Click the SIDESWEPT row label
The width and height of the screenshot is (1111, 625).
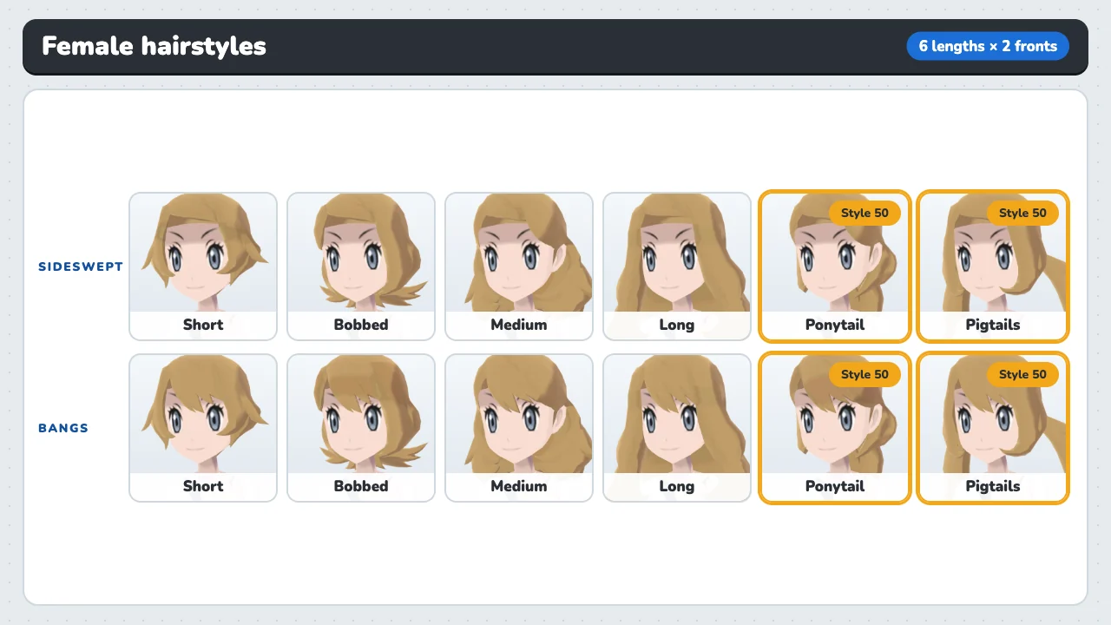(81, 266)
